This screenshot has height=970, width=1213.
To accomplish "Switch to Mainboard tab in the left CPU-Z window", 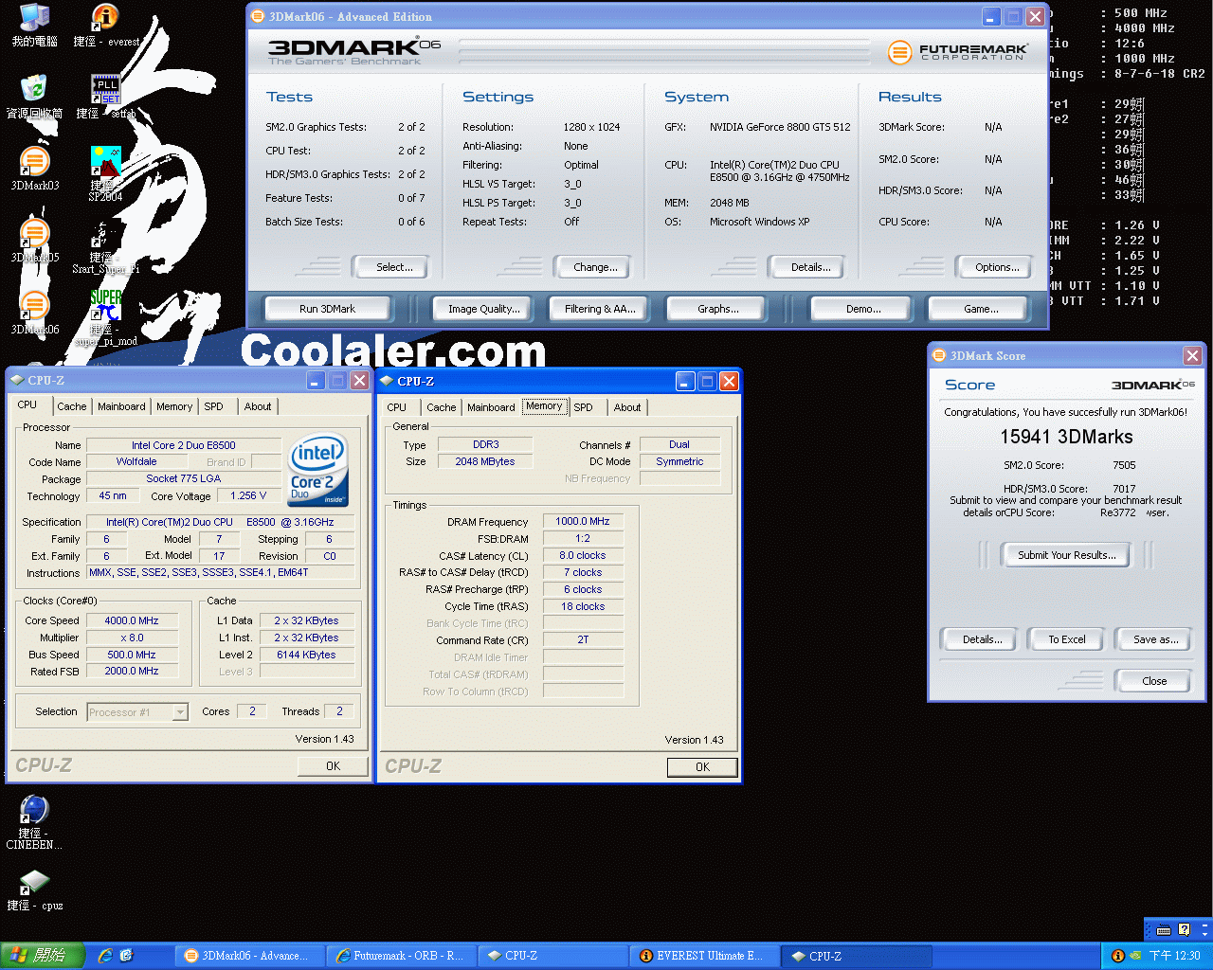I will (x=121, y=406).
